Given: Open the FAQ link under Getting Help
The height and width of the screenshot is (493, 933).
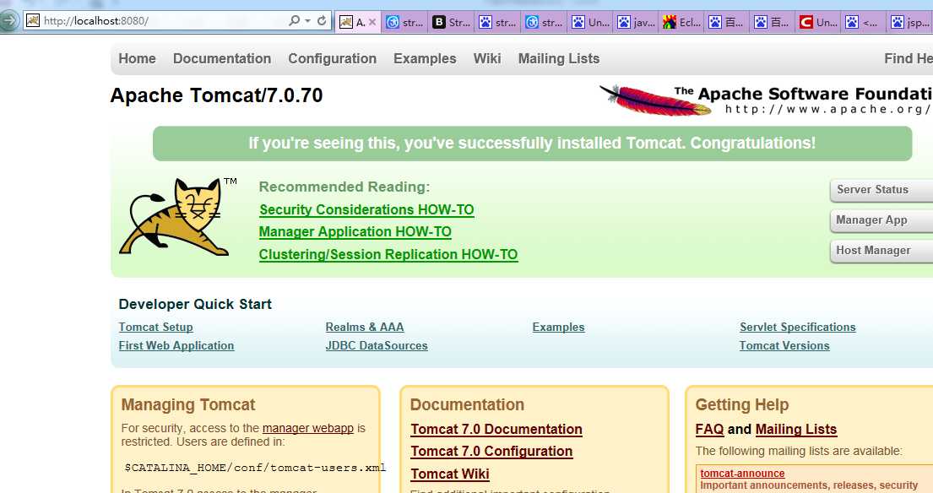Looking at the screenshot, I should point(709,430).
